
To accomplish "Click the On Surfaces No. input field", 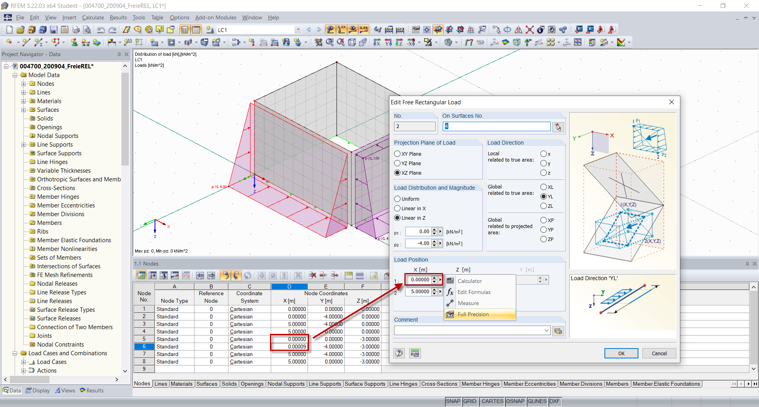I will click(x=497, y=126).
